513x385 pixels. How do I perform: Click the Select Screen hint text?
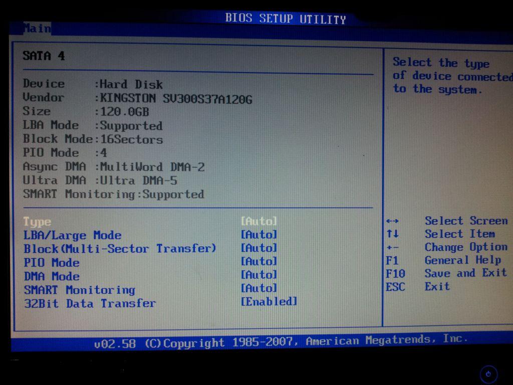[466, 221]
